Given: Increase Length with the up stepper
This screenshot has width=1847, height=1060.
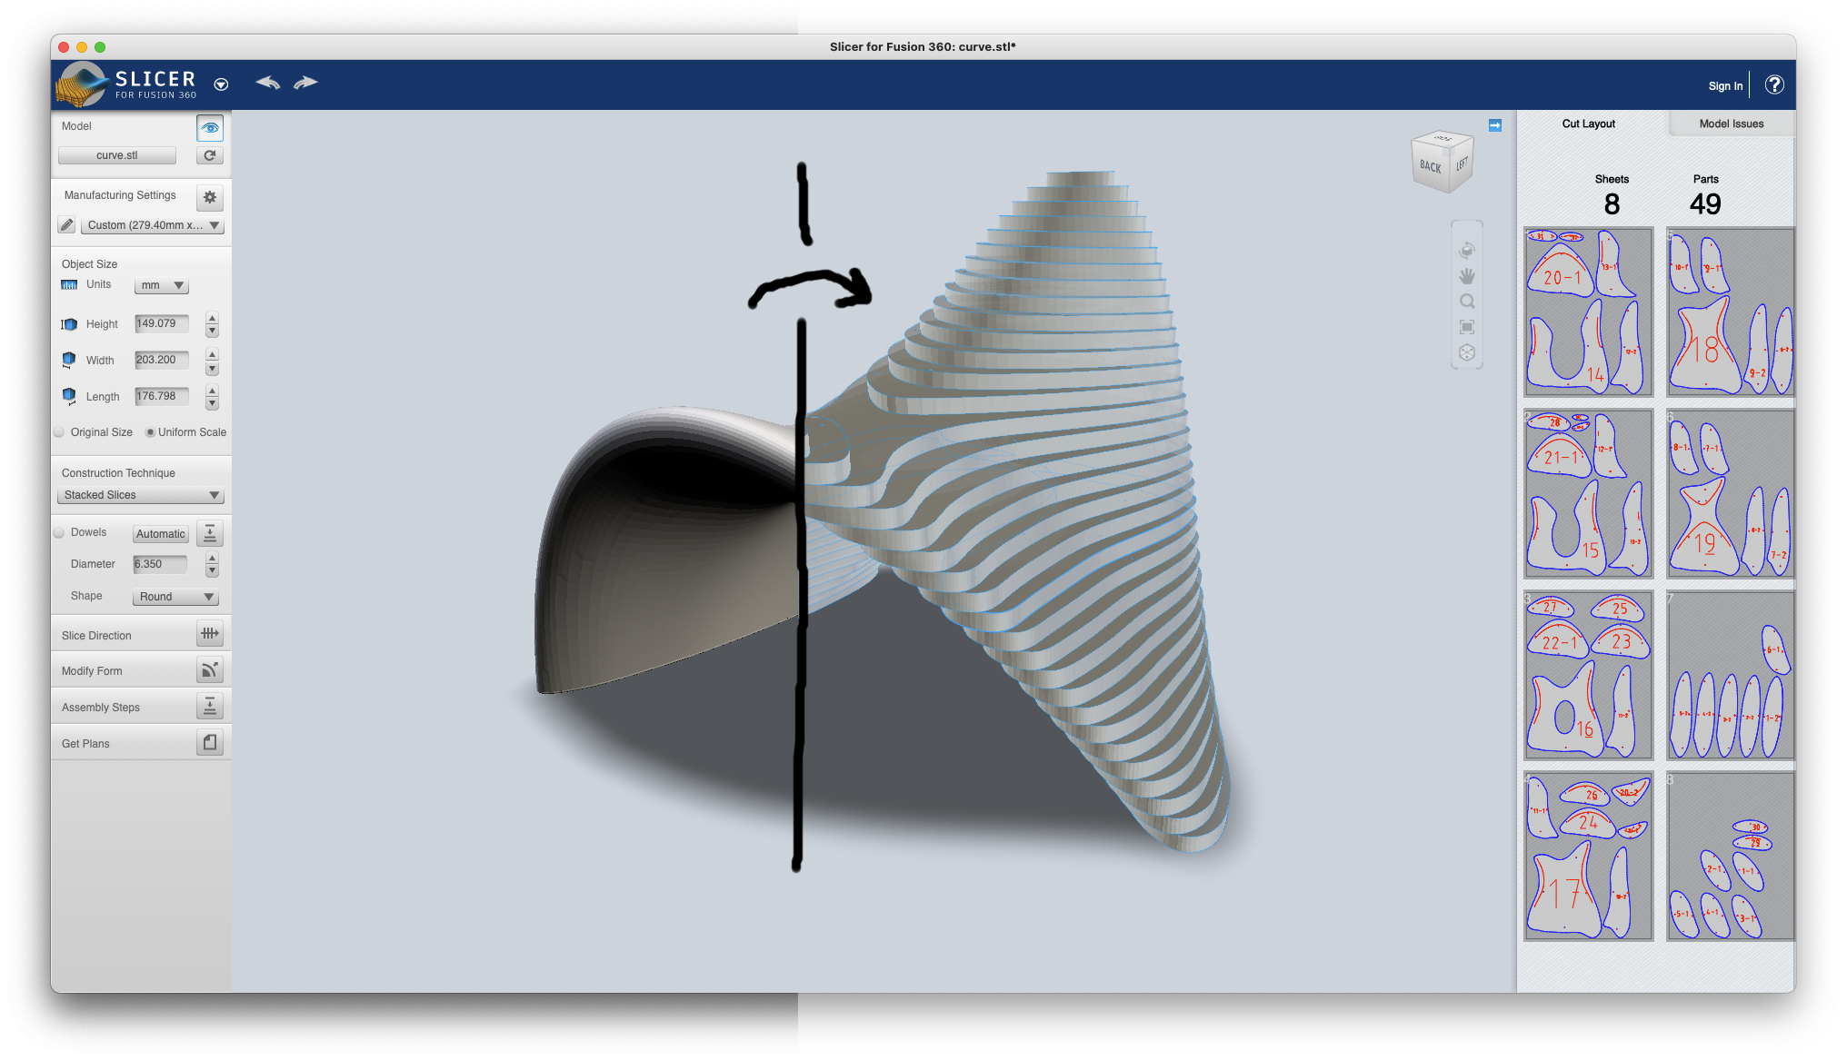Looking at the screenshot, I should (212, 391).
